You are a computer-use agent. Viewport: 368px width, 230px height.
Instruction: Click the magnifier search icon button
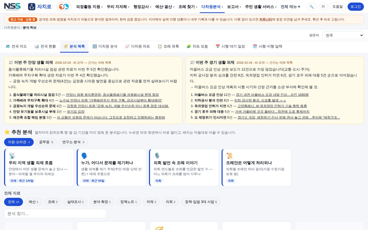click(x=312, y=7)
